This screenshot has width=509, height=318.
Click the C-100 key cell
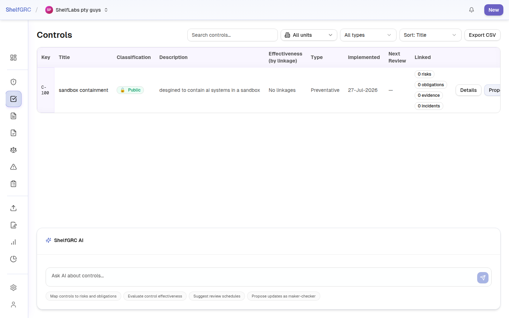[45, 90]
